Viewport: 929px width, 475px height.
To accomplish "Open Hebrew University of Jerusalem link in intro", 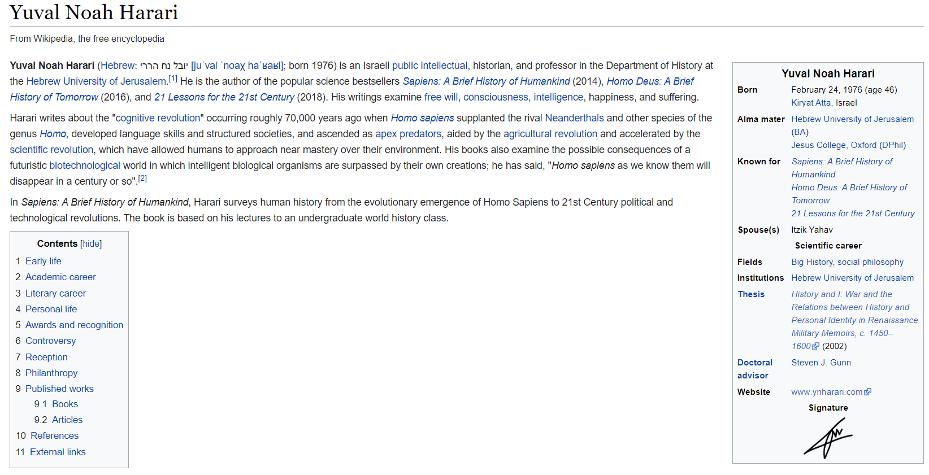I will coord(96,81).
